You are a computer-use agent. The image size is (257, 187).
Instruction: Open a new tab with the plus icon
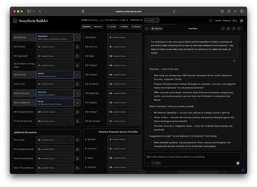pyautogui.click(x=235, y=11)
